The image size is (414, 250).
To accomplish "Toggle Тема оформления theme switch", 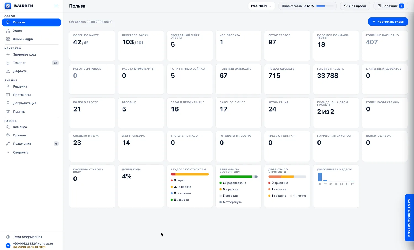I will coord(31,237).
